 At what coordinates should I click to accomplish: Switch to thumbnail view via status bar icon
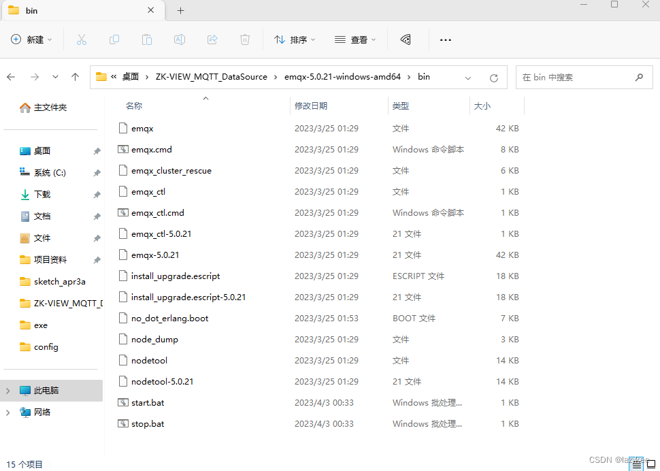[x=650, y=464]
